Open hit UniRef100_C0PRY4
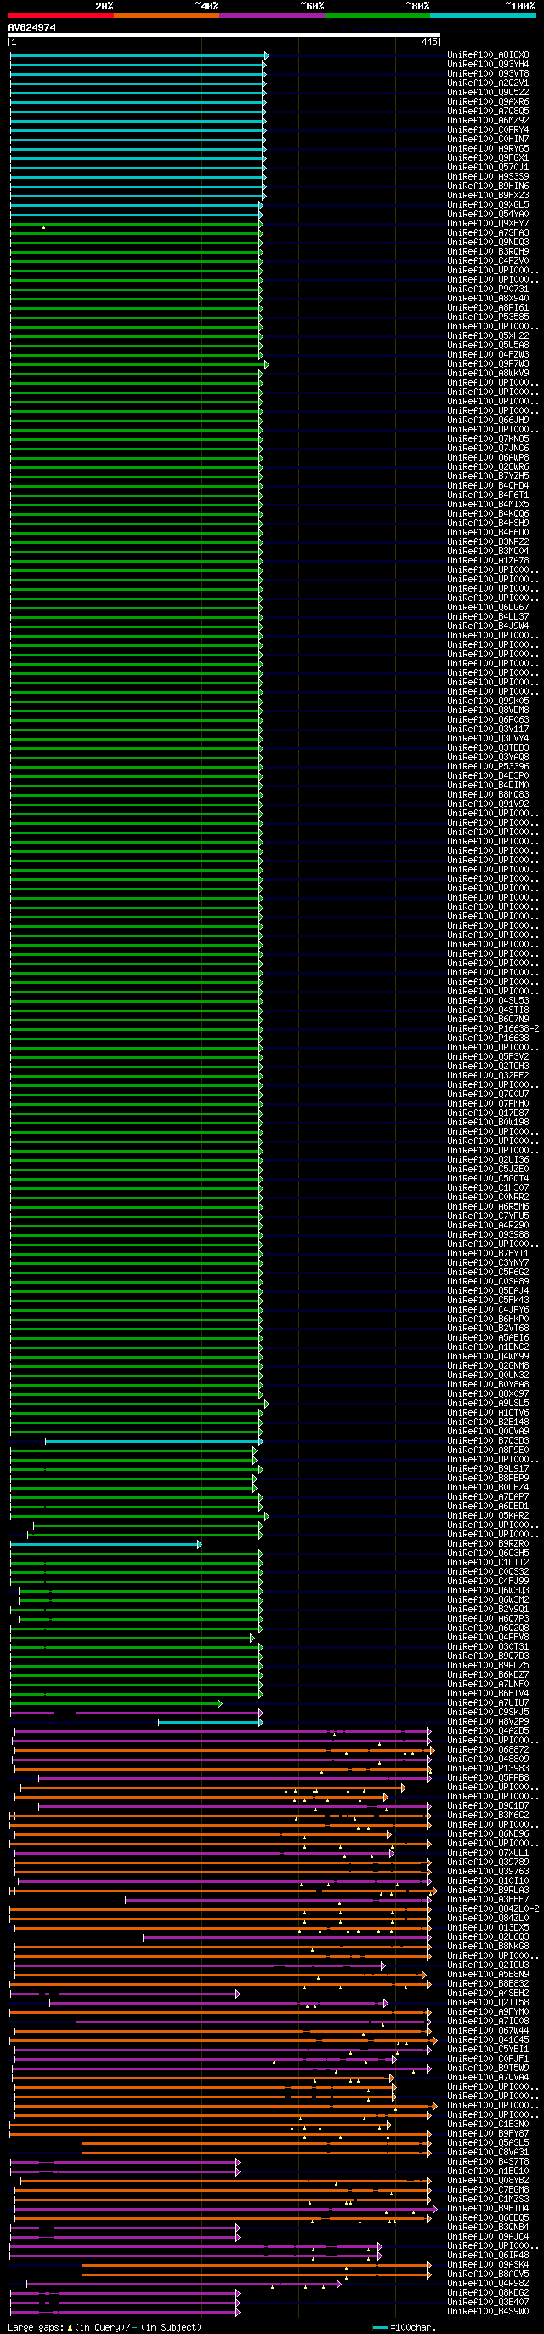The height and width of the screenshot is (2334, 544). 488,129
